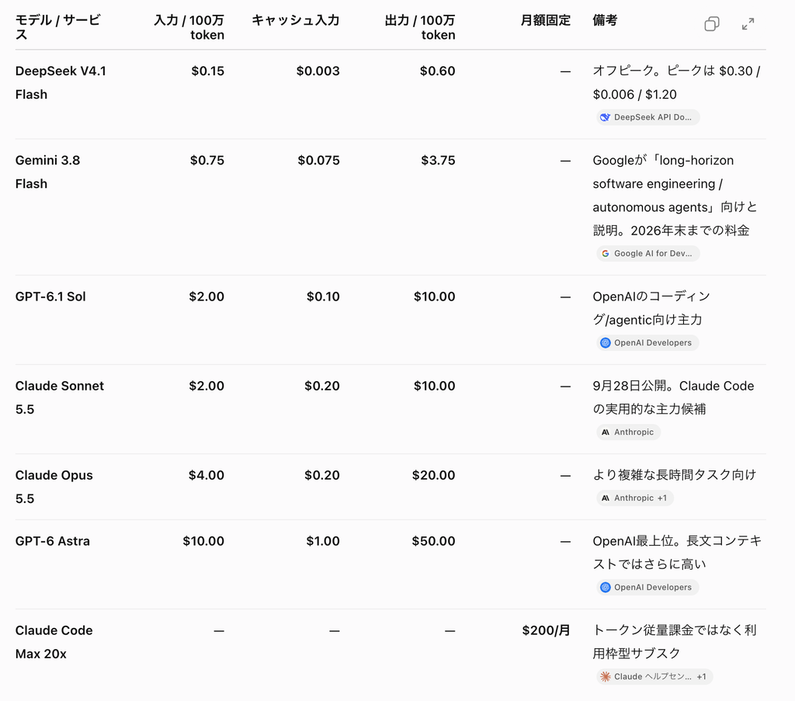Click the Anthropic logo in Claude Opus row
This screenshot has height=701, width=795.
click(x=606, y=498)
